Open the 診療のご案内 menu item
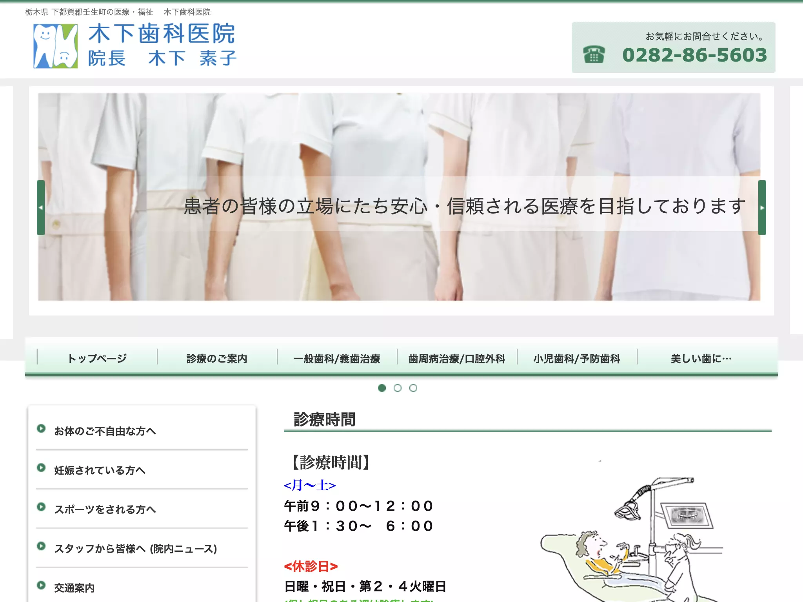The image size is (803, 602). pos(217,358)
